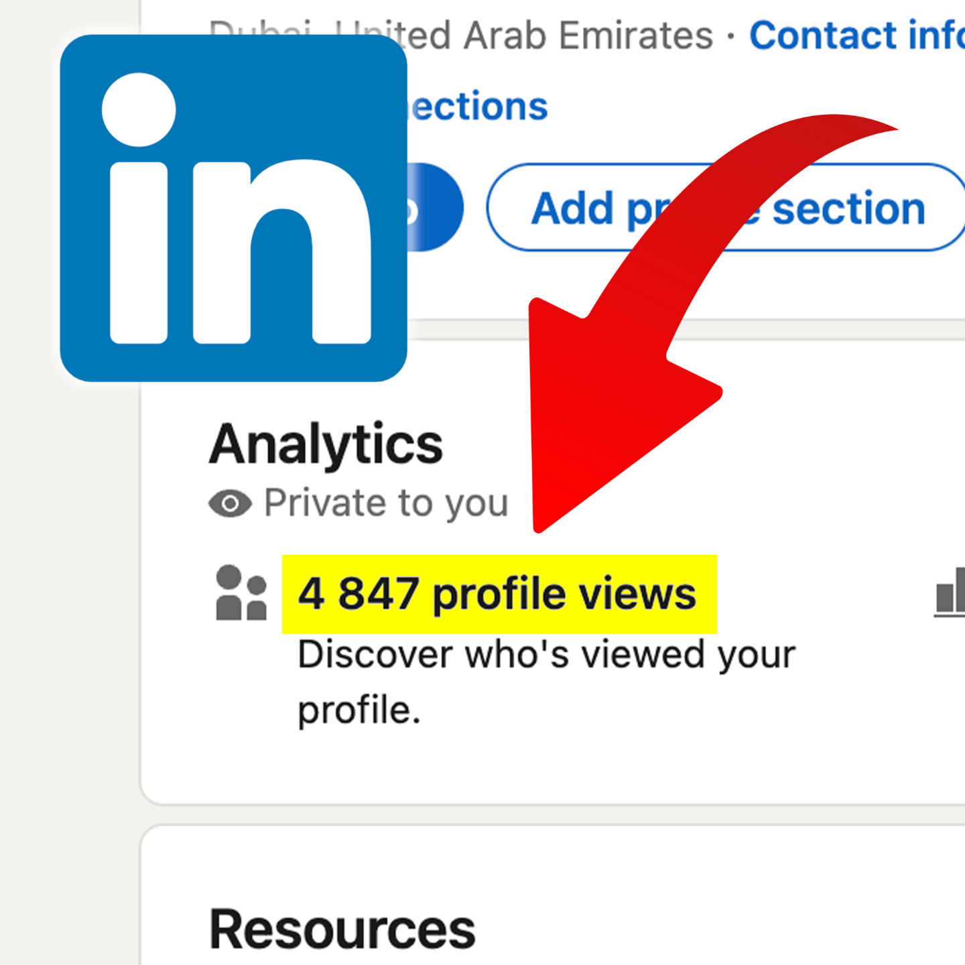Open the 4 847 profile views link
Viewport: 965px width, 965px height.
[497, 594]
